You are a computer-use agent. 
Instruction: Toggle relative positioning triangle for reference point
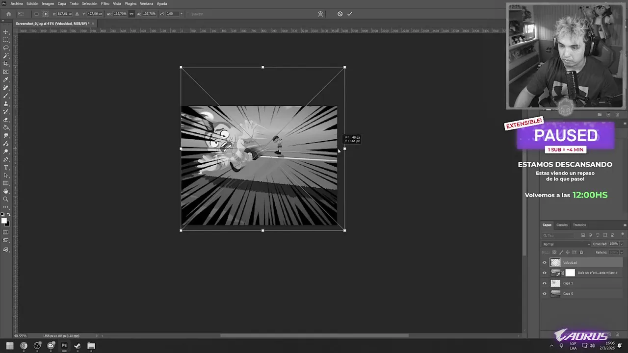pos(77,14)
